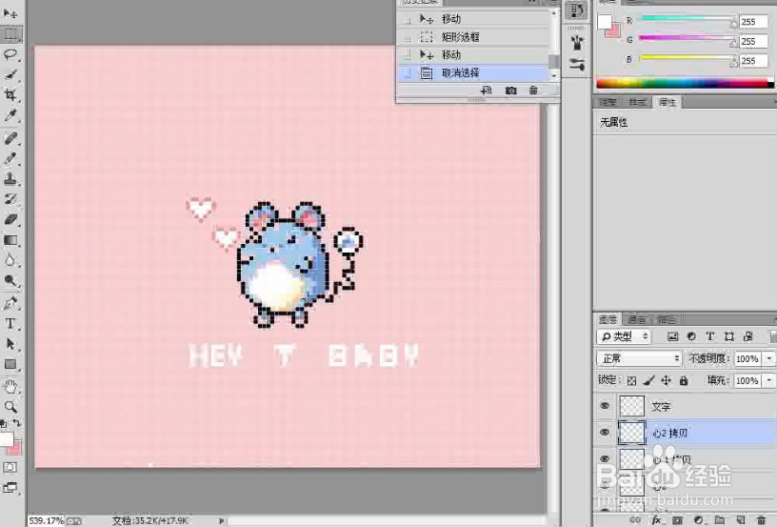Swap foreground and background colors

(17, 423)
